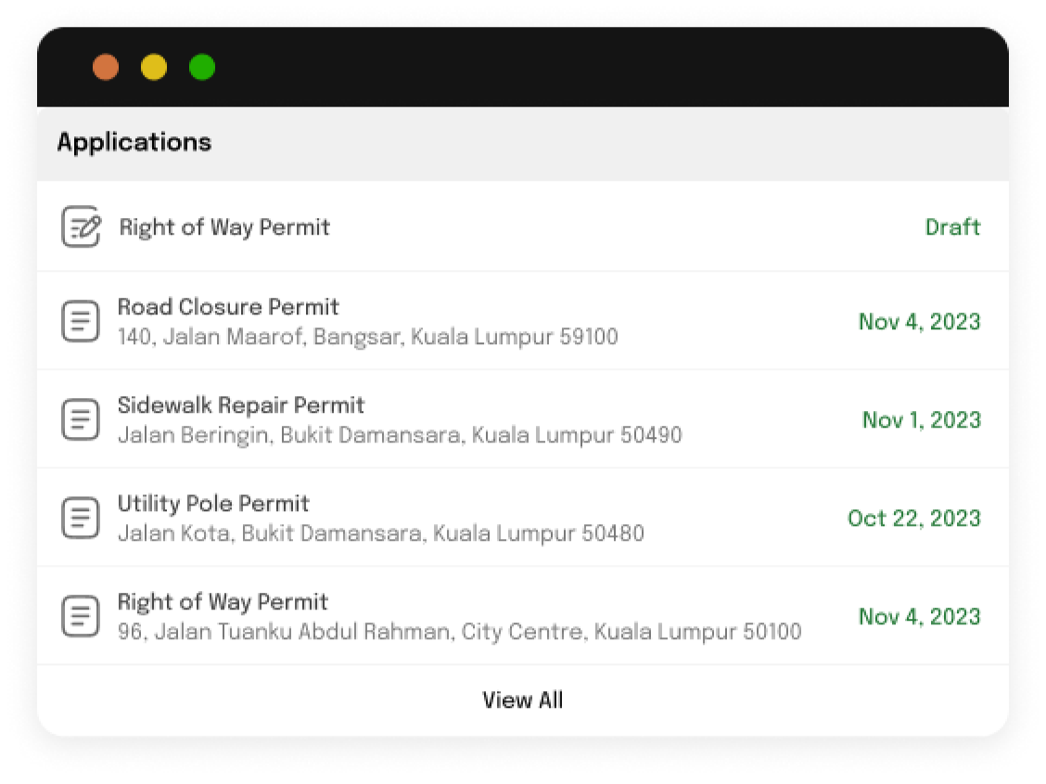This screenshot has height=784, width=1046.
Task: Click the draft edit icon for Right of Way Permit
Action: [81, 227]
